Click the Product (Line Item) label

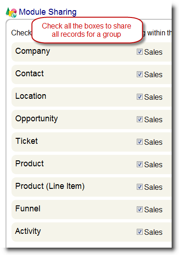click(50, 186)
